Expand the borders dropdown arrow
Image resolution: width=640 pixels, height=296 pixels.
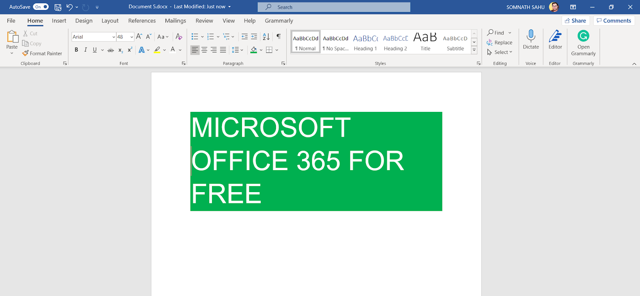click(277, 50)
